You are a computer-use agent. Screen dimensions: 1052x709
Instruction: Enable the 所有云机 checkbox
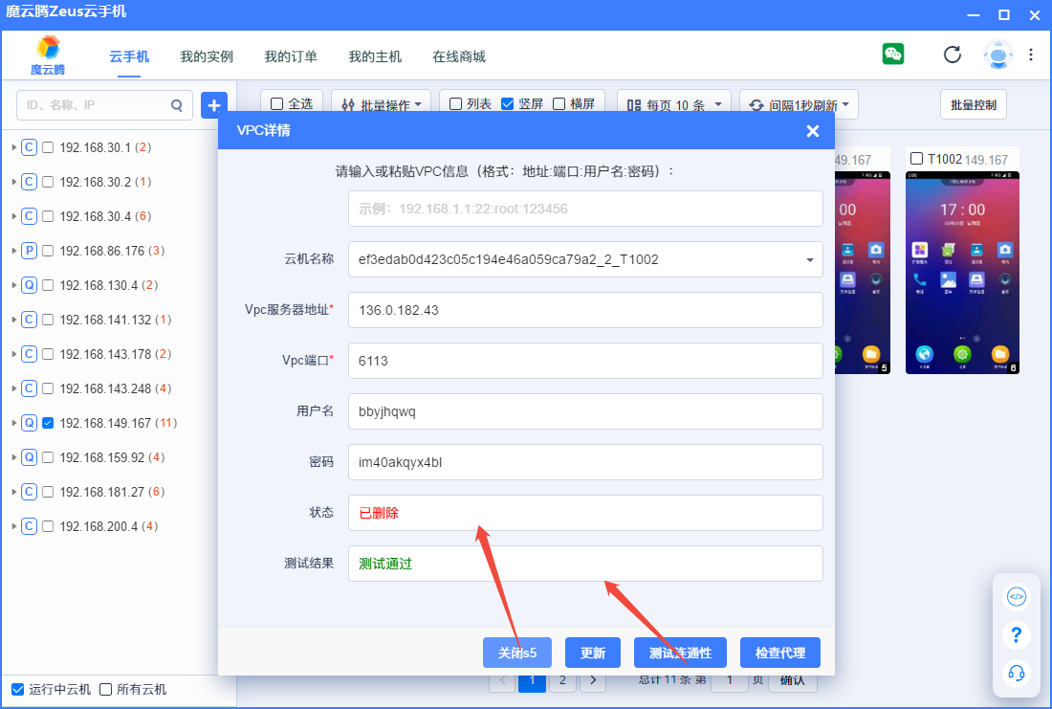(106, 689)
